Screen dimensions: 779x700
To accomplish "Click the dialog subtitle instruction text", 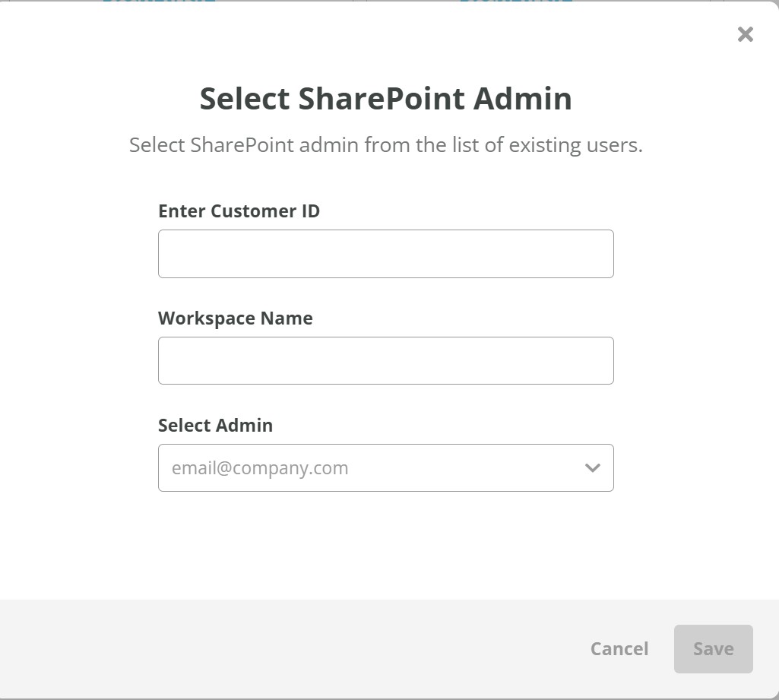I will click(x=385, y=144).
